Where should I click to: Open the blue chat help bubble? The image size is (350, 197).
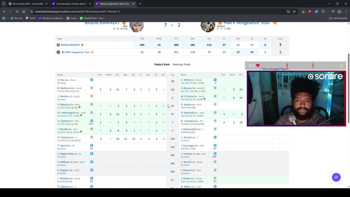point(336,177)
